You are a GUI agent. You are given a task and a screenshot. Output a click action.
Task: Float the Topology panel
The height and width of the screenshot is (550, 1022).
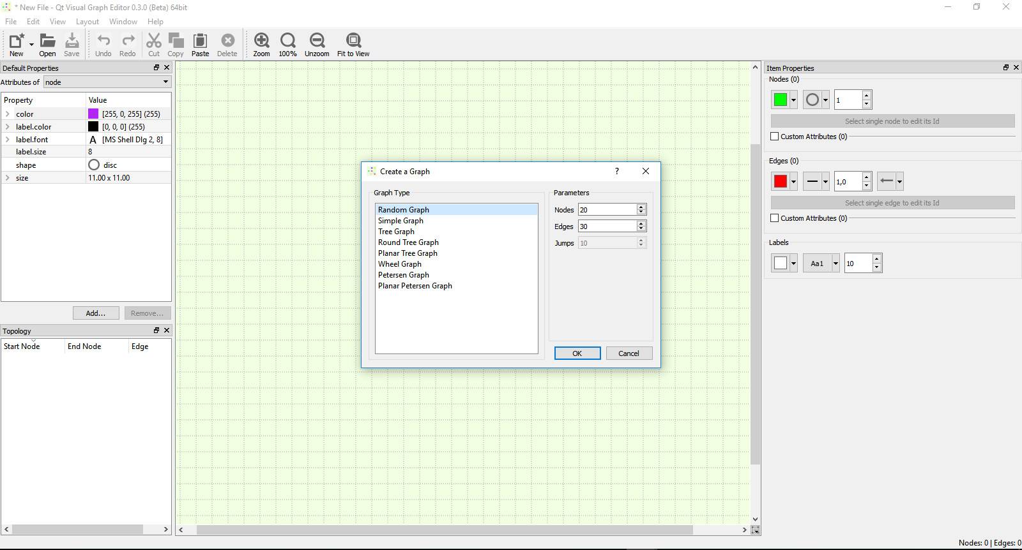pyautogui.click(x=156, y=331)
